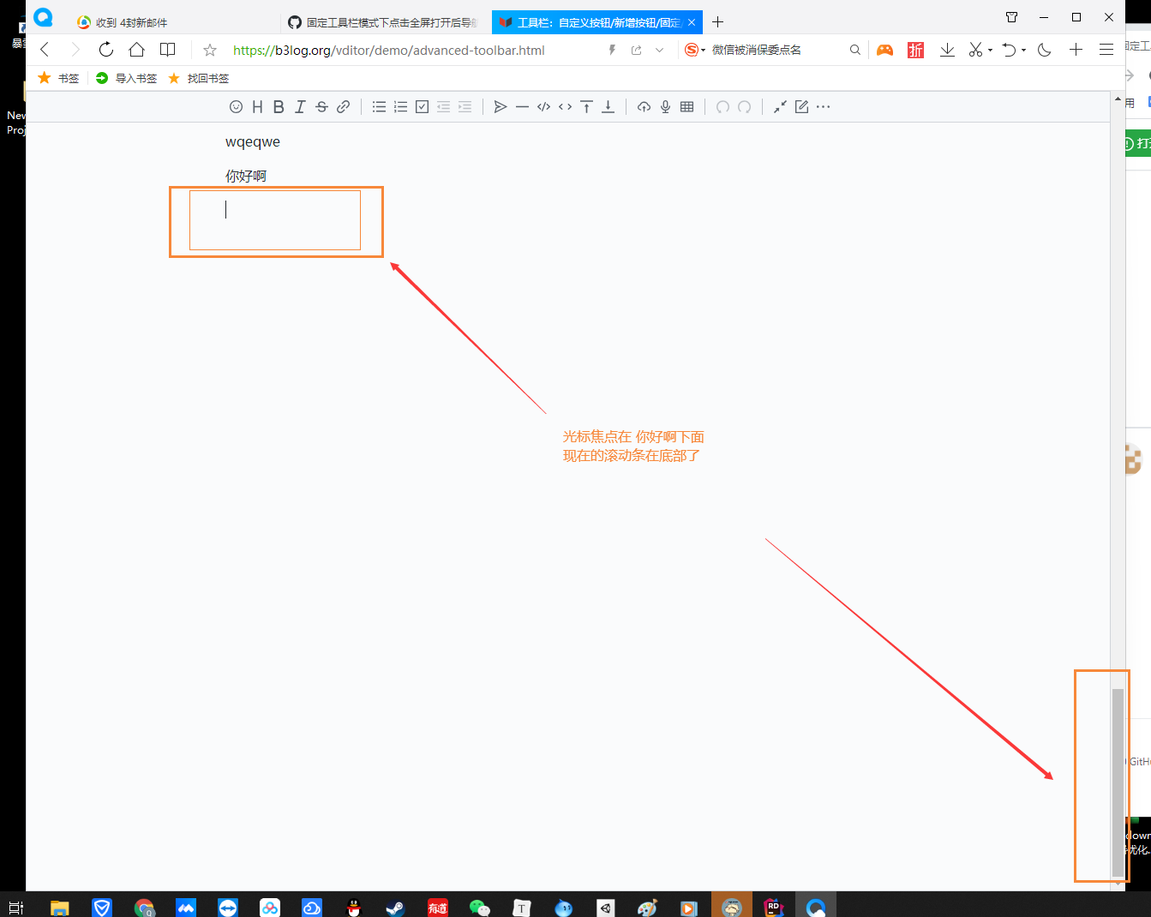Screen dimensions: 1151x917
Task: Apply strikethrough formatting
Action: pyautogui.click(x=321, y=106)
